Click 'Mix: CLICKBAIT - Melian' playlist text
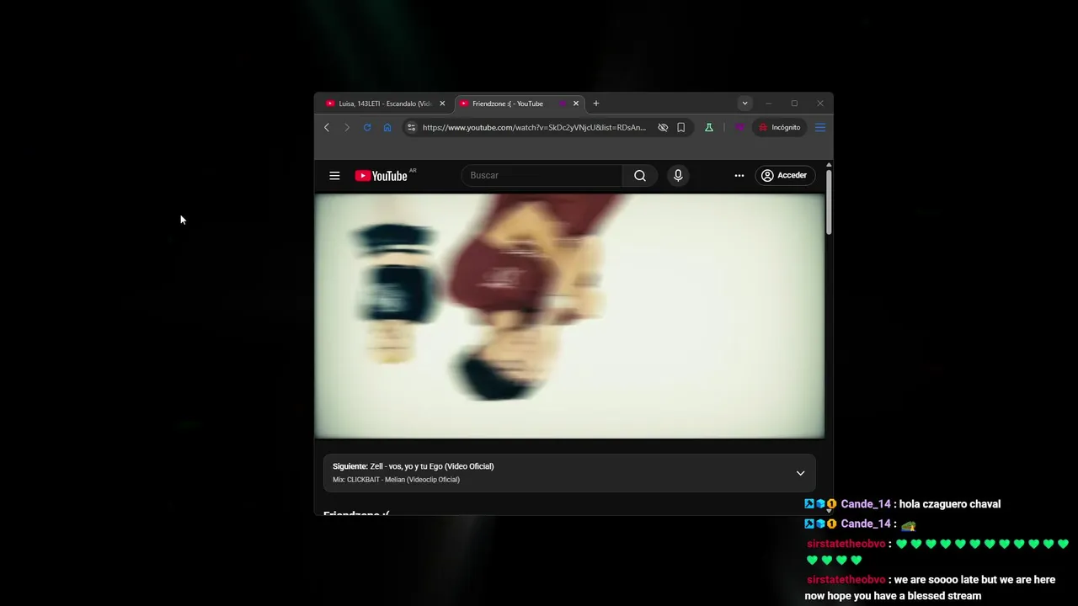This screenshot has height=606, width=1078. pos(396,480)
